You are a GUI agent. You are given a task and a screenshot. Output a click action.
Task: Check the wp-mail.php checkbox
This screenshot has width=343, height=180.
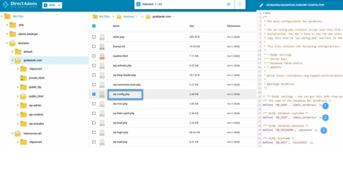coord(94,142)
